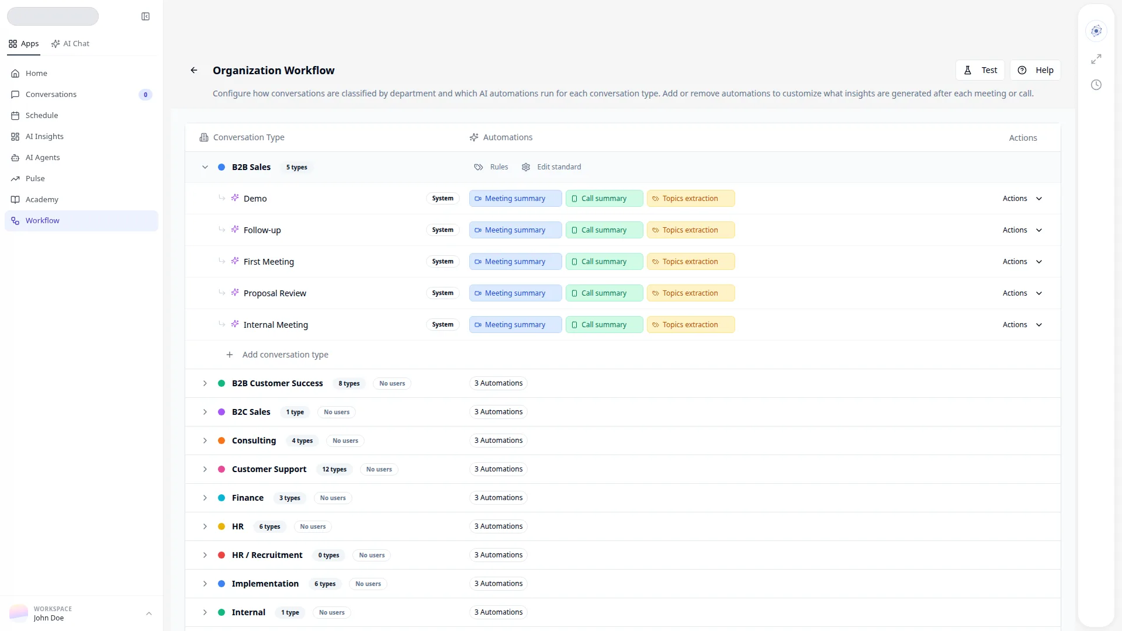Click the Test flask icon
The height and width of the screenshot is (631, 1122).
pos(968,70)
